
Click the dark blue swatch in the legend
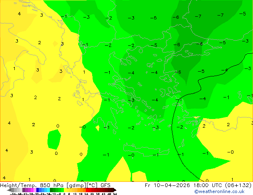point(38,190)
